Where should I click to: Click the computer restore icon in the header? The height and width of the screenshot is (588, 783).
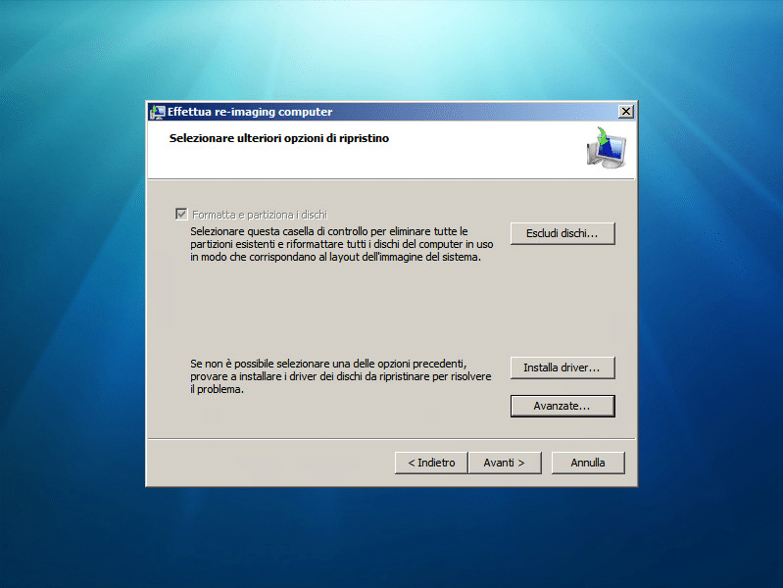click(607, 148)
